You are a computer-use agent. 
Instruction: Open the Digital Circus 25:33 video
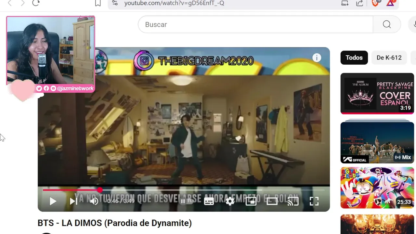click(377, 188)
